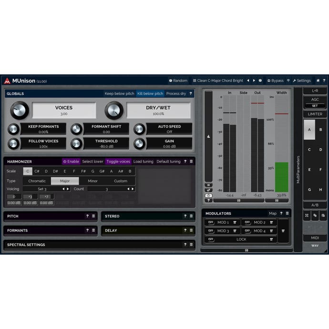The height and width of the screenshot is (329, 329).
Task: Pause the meters with the pause icon
Action: pos(208,185)
